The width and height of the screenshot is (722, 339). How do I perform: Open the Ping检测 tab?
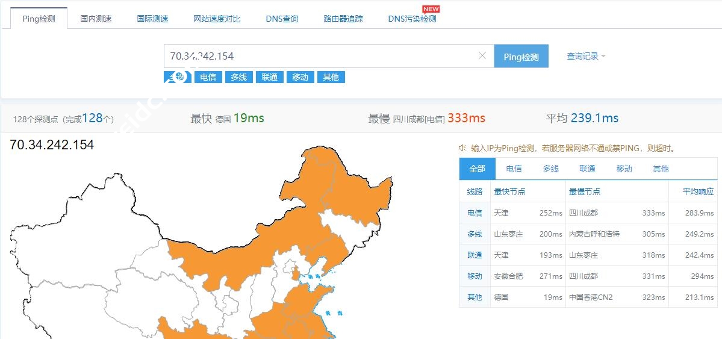coord(39,19)
